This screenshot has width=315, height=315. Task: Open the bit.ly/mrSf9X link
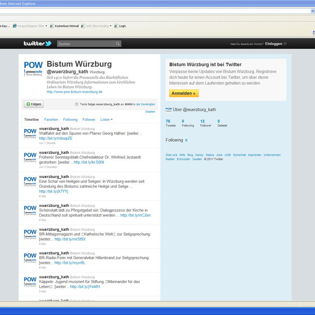70,239
